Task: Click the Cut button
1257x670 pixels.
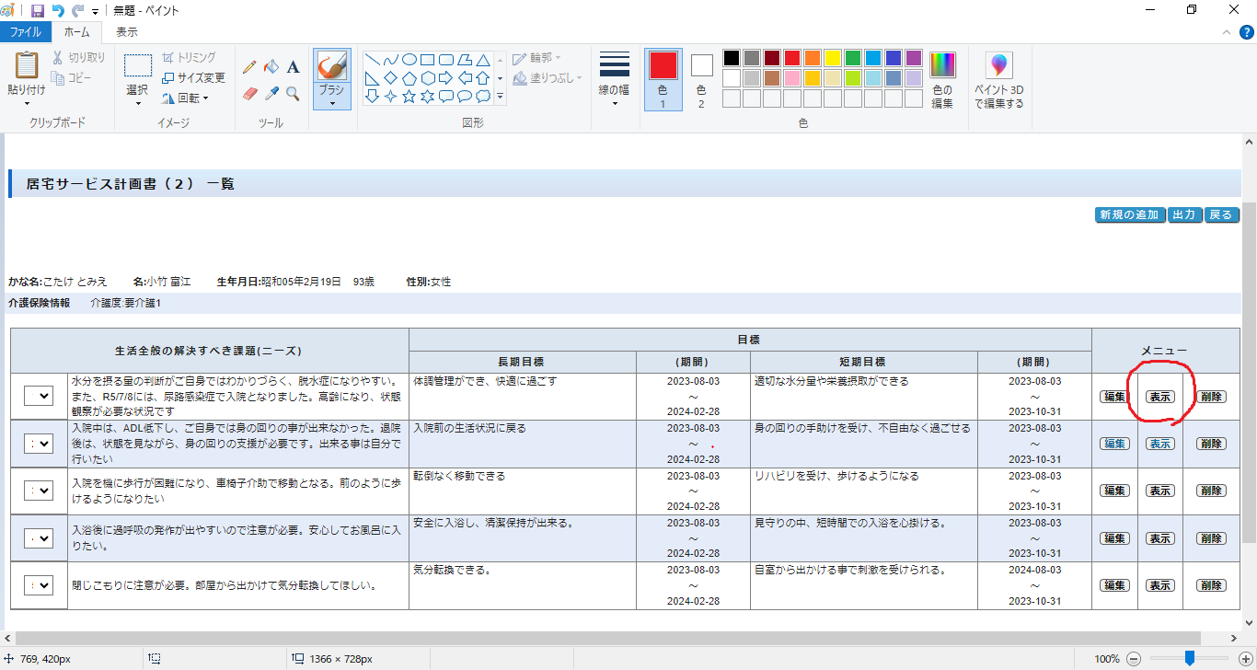Action: click(x=79, y=57)
